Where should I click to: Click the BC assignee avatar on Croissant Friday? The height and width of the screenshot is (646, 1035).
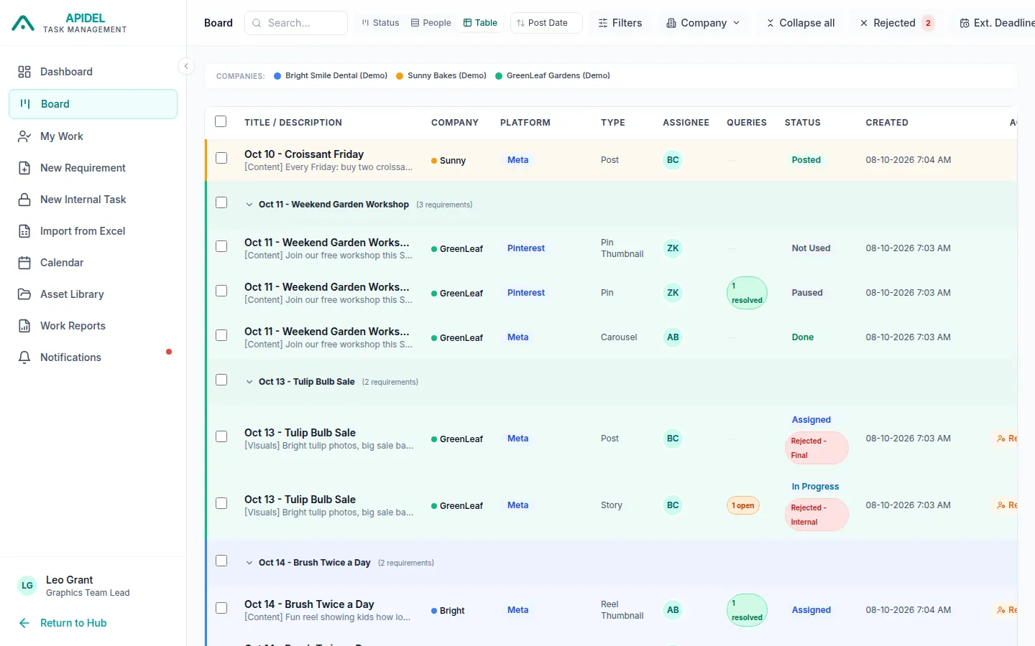[x=673, y=160]
